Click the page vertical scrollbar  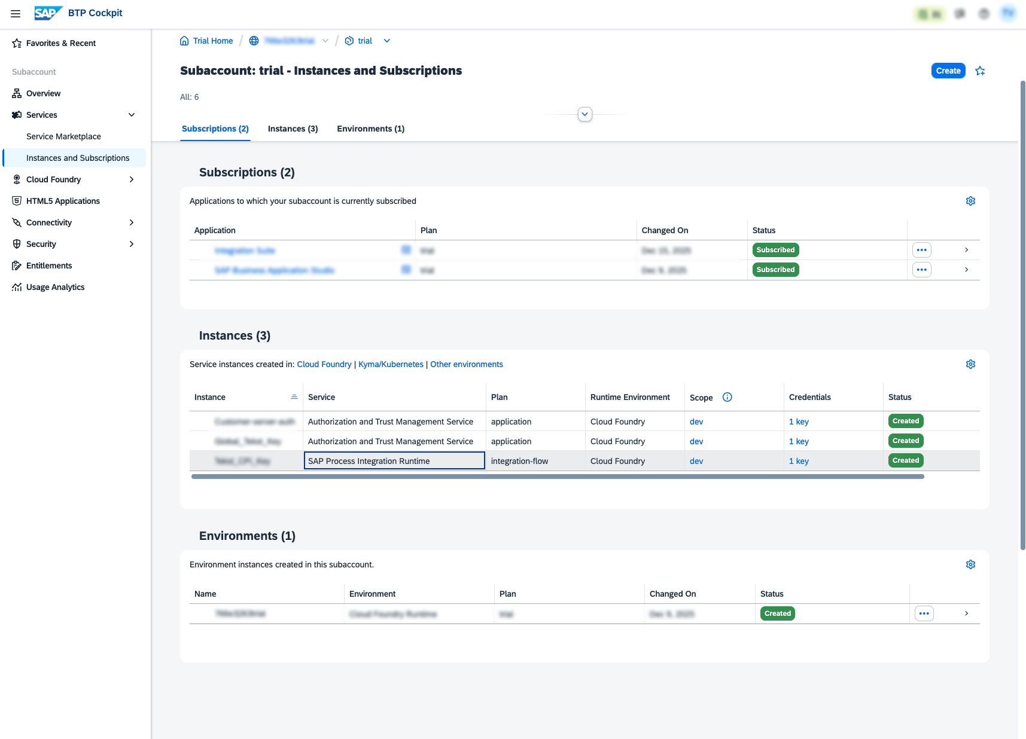(x=1022, y=315)
